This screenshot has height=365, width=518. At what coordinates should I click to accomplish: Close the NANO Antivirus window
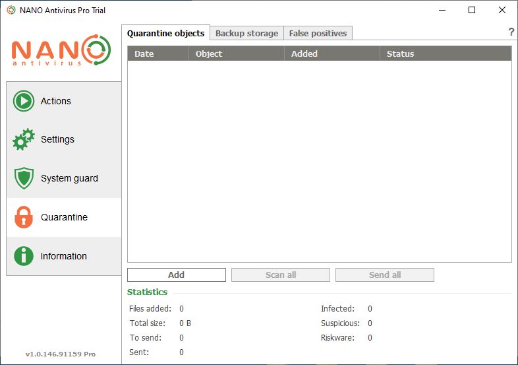pyautogui.click(x=502, y=11)
